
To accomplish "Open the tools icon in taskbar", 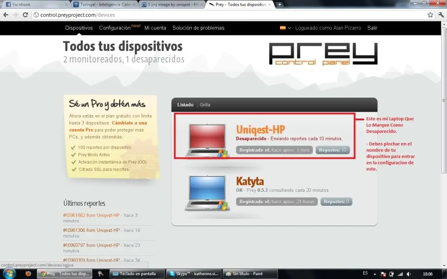I will point(100,274).
